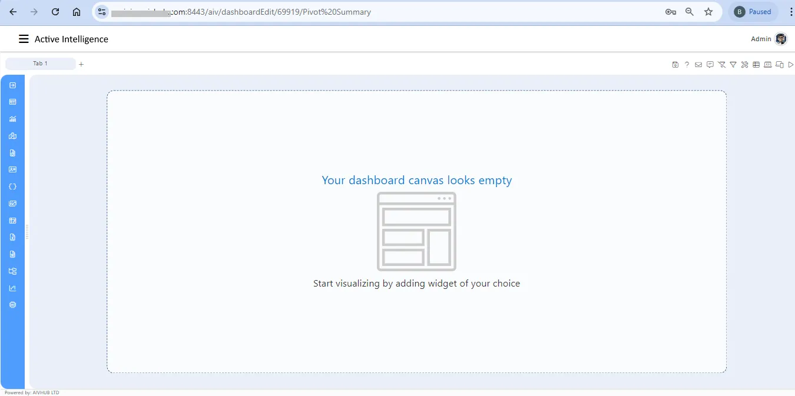The width and height of the screenshot is (795, 396).
Task: Switch to Tab 1
Action: pyautogui.click(x=40, y=63)
